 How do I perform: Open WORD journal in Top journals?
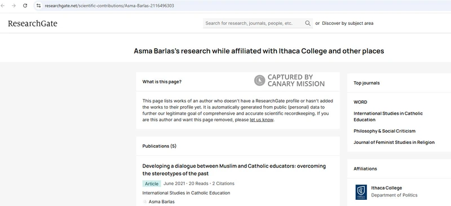360,102
